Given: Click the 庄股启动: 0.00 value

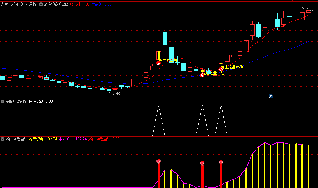Looking at the screenshot, I should coord(41,101).
